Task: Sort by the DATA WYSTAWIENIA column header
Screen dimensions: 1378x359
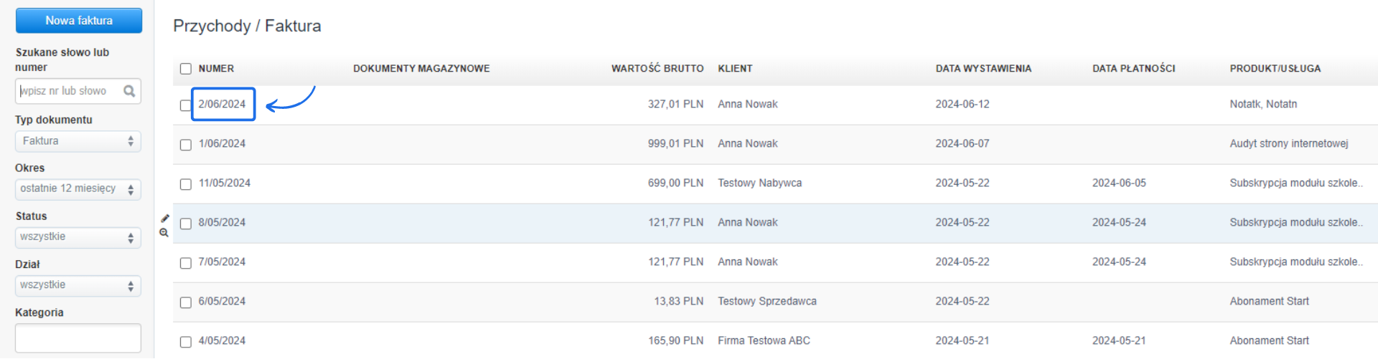Action: click(983, 69)
